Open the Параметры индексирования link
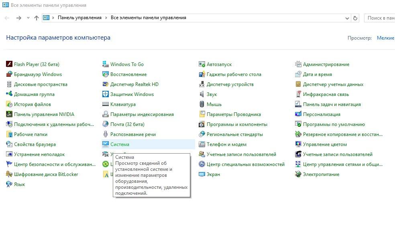The image size is (395, 236). coord(142,114)
